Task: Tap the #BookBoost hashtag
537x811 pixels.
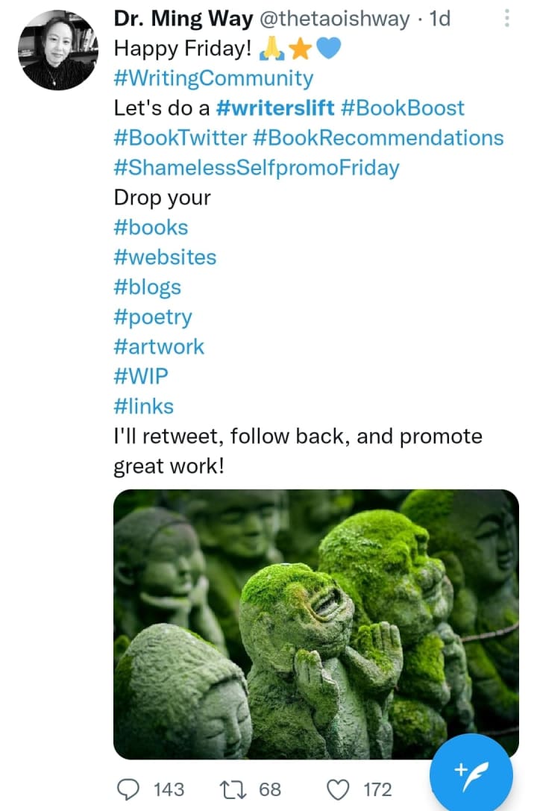Action: click(402, 108)
